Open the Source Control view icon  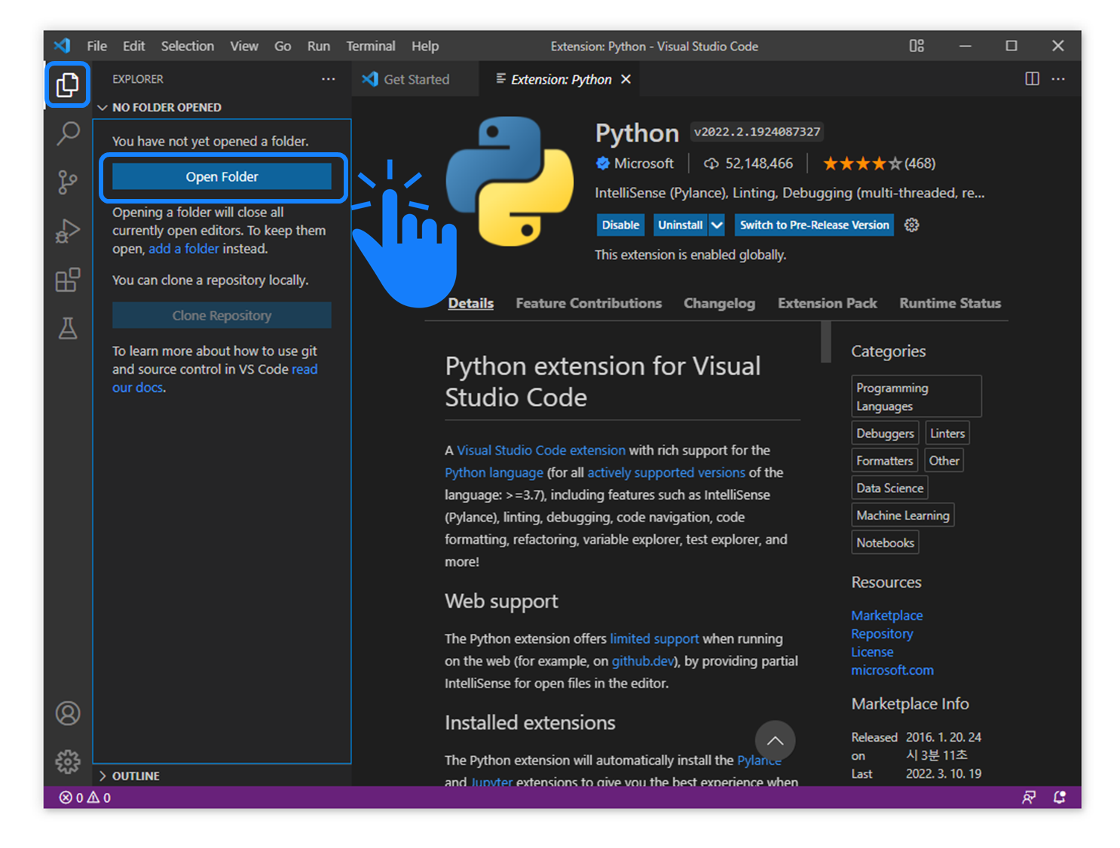(x=68, y=182)
